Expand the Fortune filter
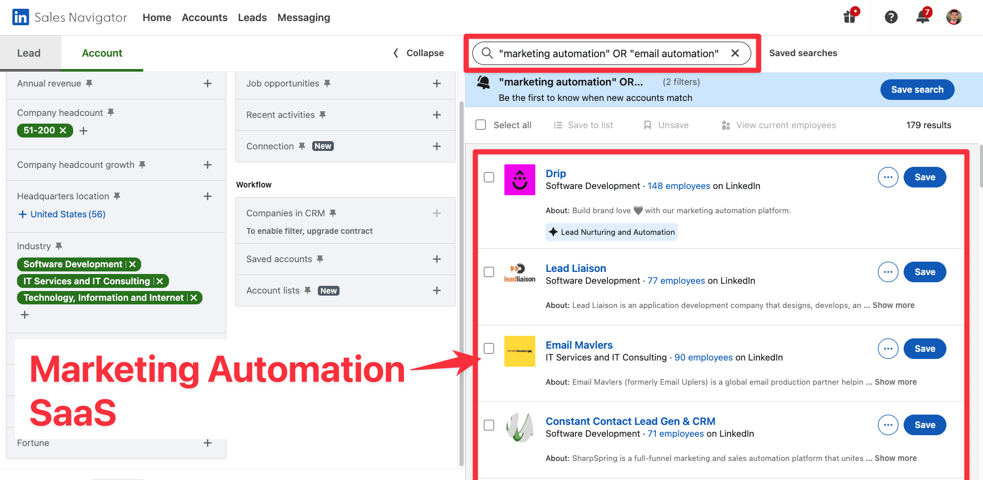Viewport: 983px width, 480px height. (x=208, y=443)
